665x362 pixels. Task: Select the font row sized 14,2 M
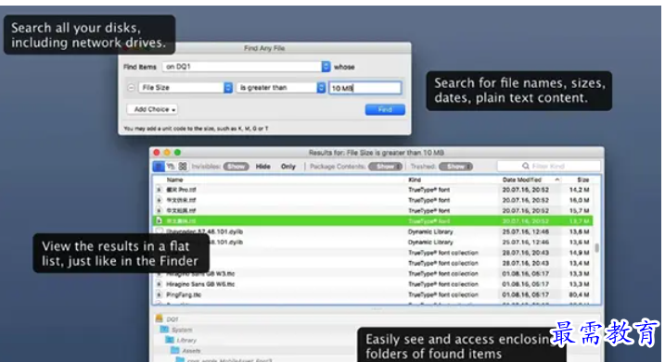pyautogui.click(x=372, y=190)
